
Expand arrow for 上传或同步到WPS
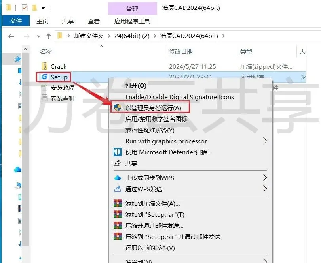click(x=265, y=178)
